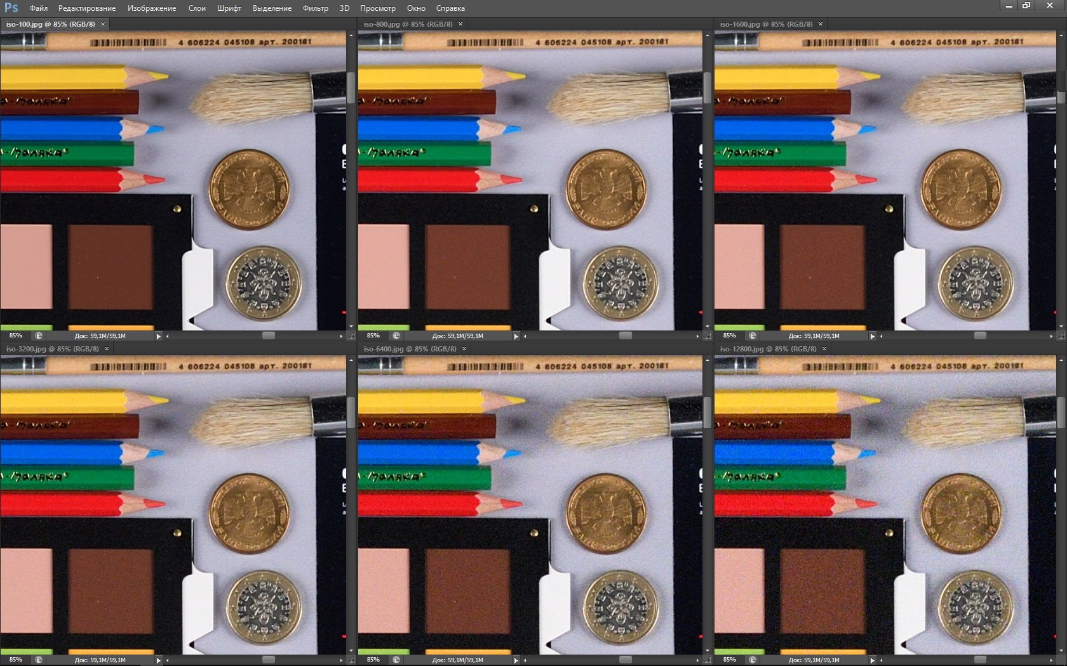Click scroll-up arrow in iso-100.jpg window
Image resolution: width=1067 pixels, height=666 pixels.
[351, 36]
